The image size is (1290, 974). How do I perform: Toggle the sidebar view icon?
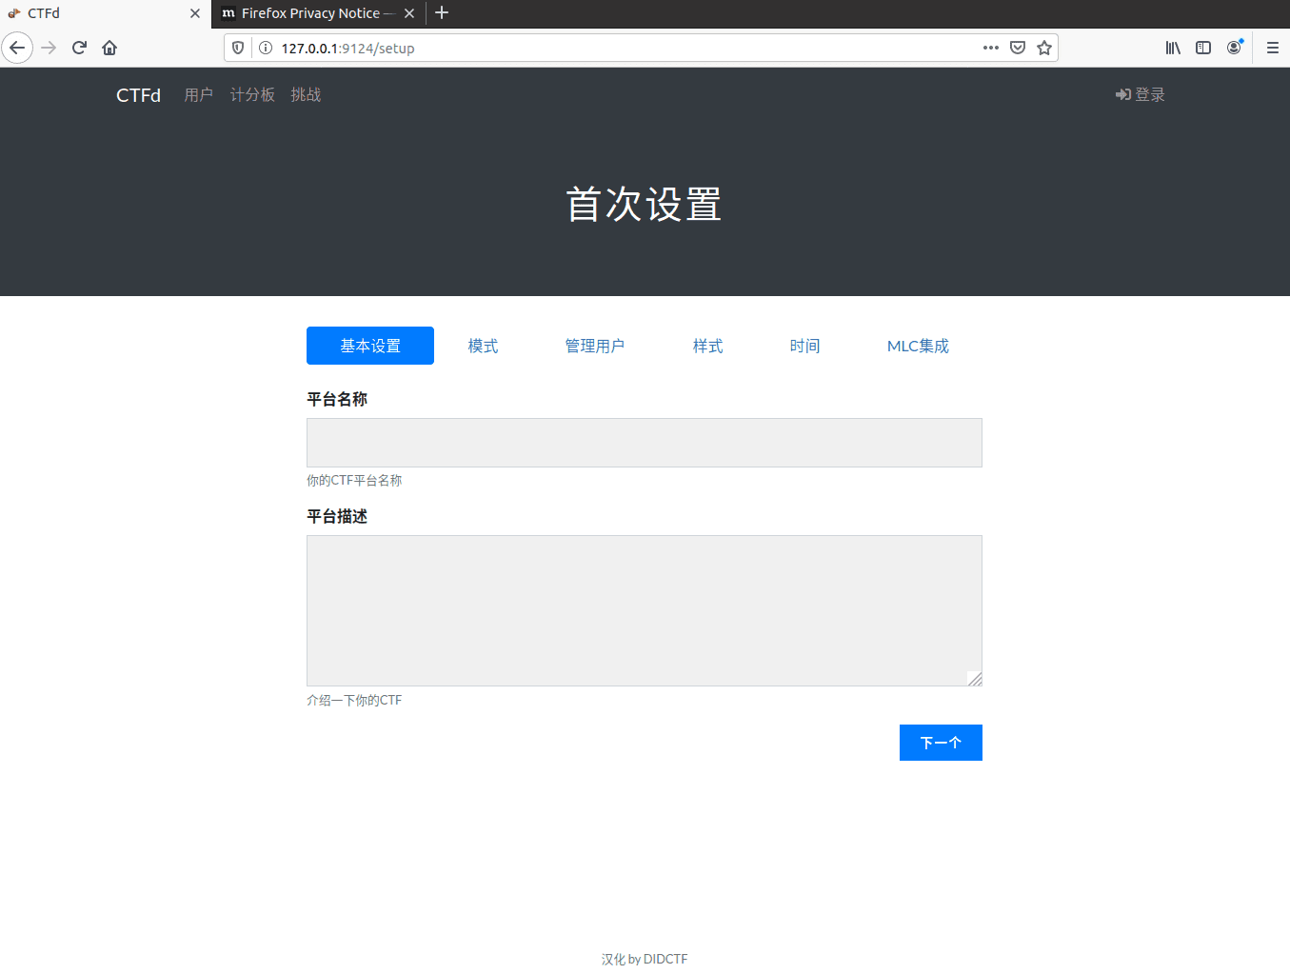pyautogui.click(x=1203, y=48)
